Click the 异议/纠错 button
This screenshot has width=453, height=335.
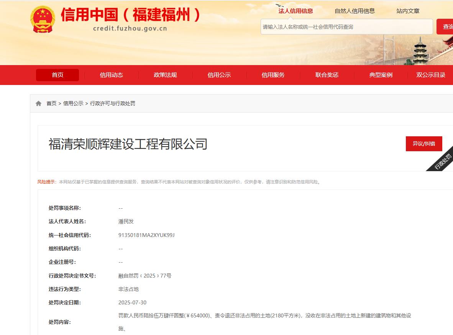coord(424,144)
